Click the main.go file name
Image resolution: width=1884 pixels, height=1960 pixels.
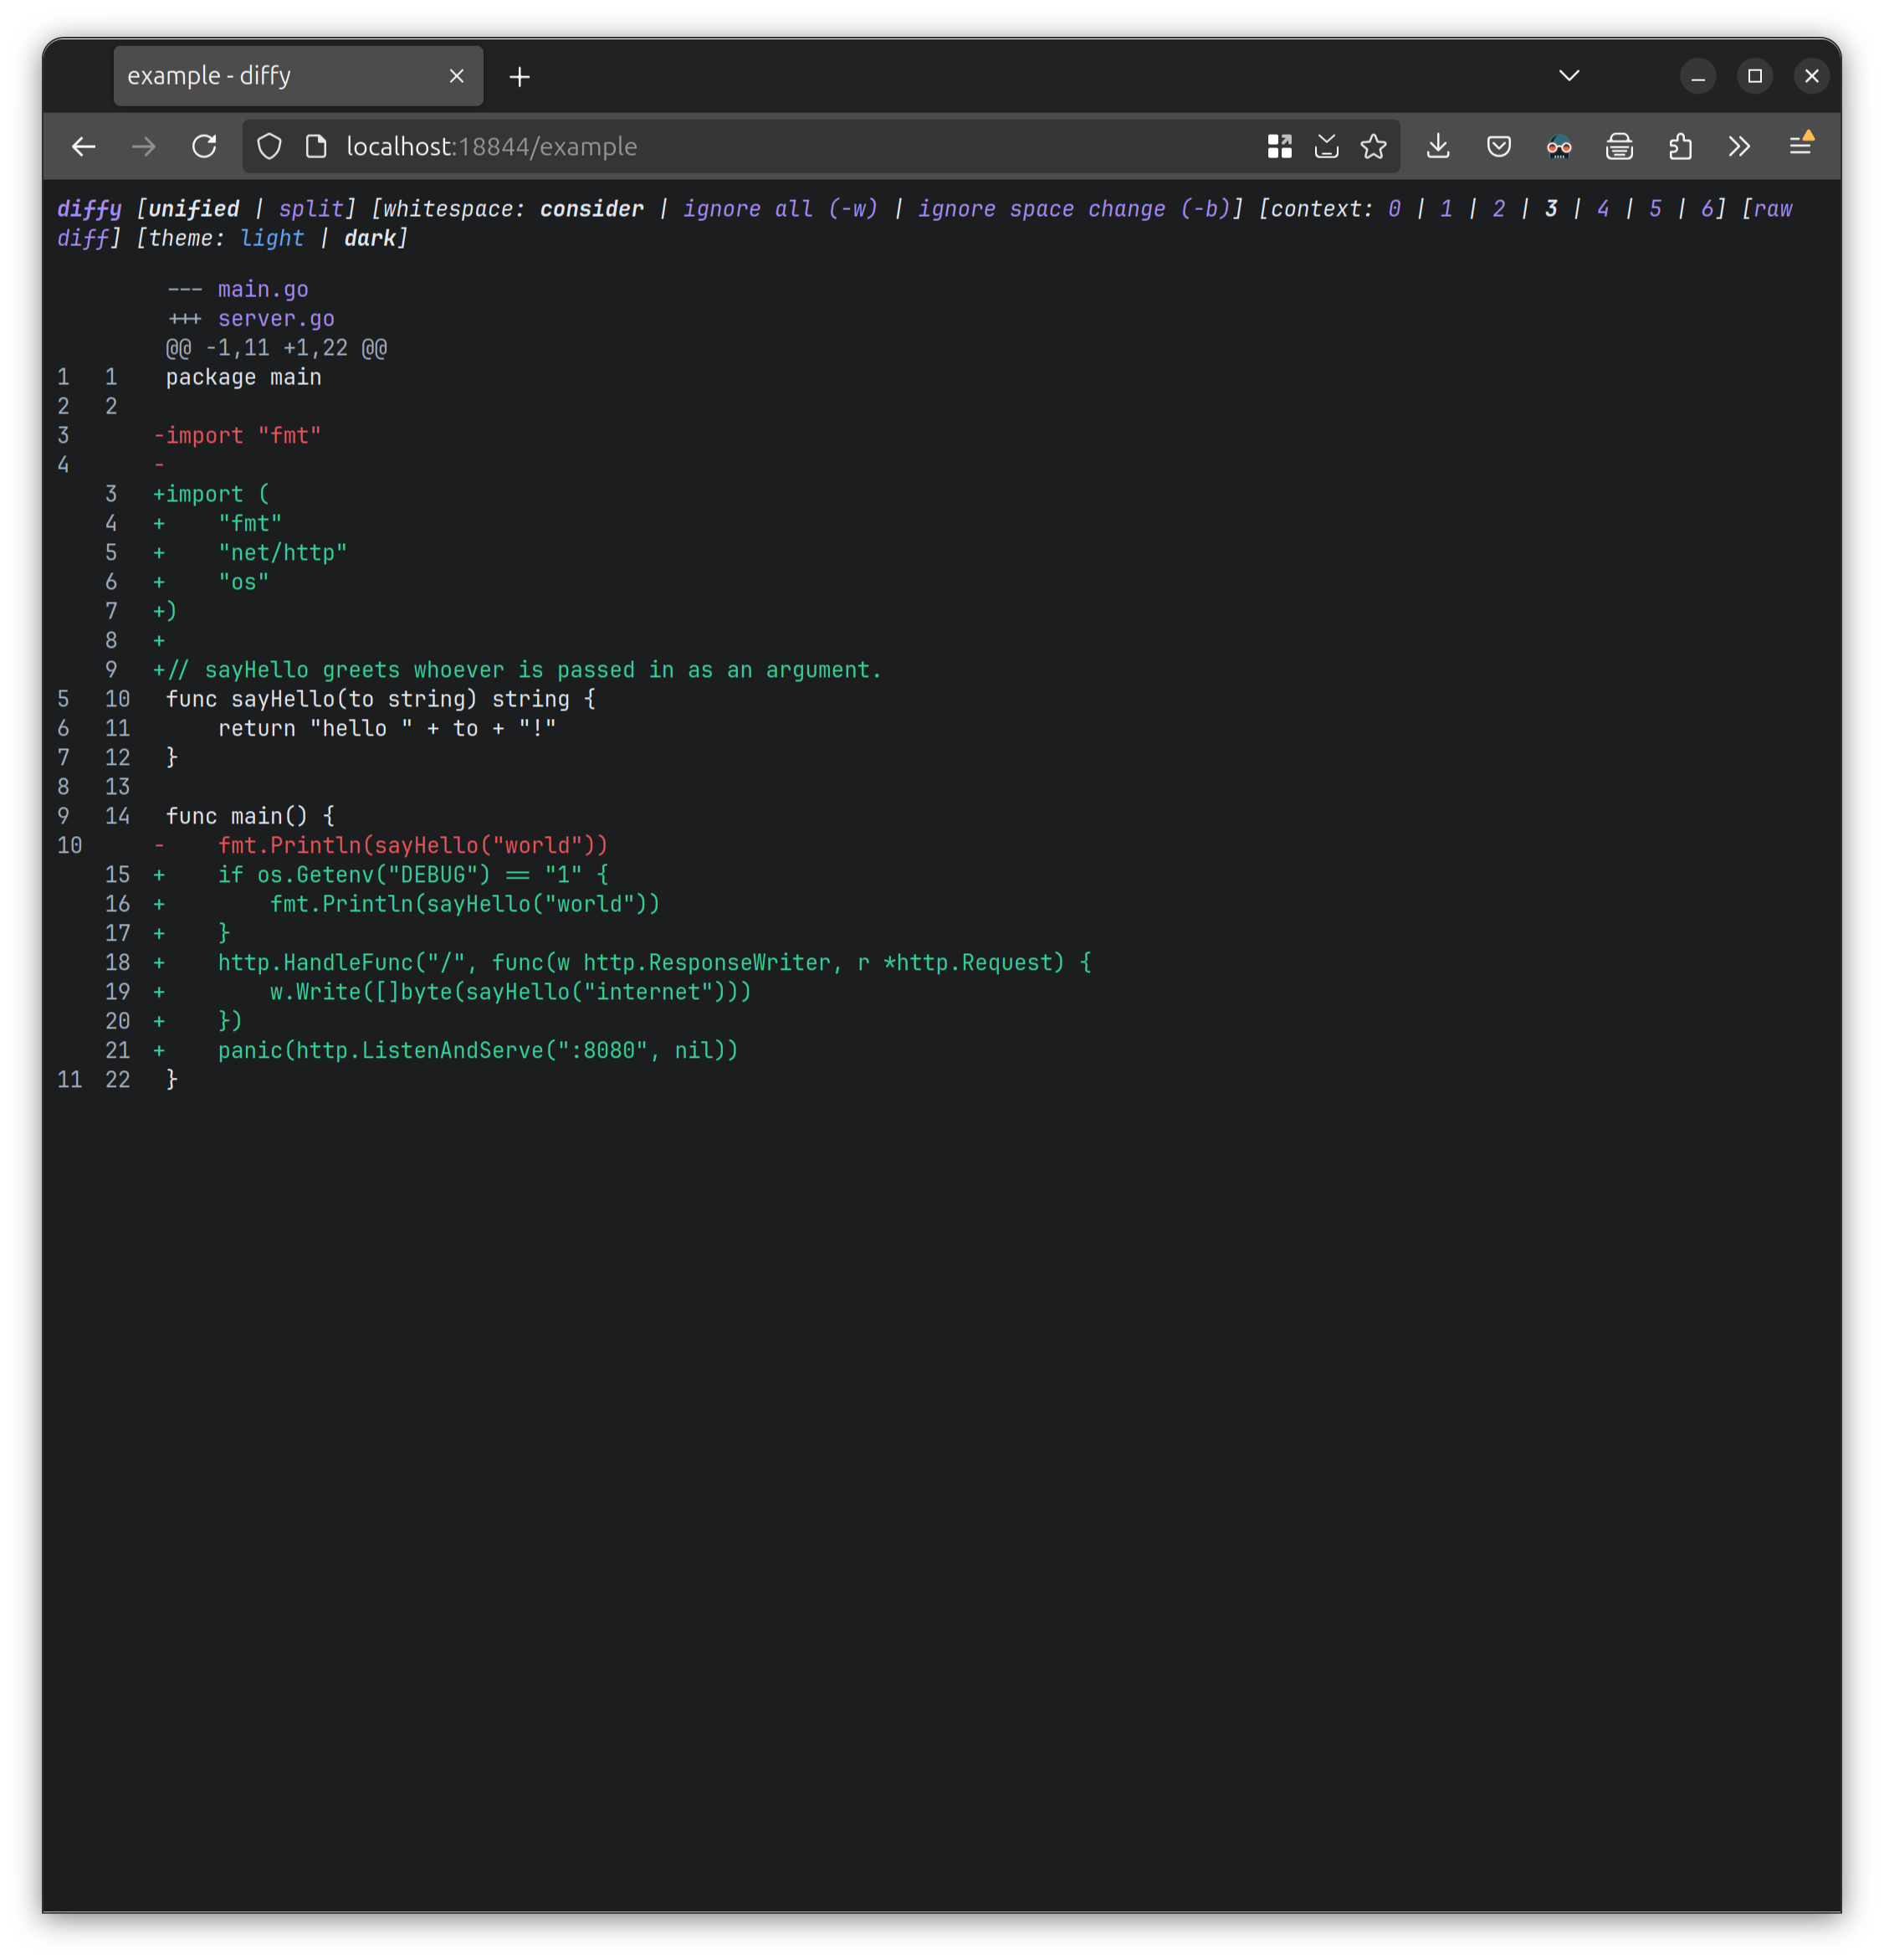(263, 290)
